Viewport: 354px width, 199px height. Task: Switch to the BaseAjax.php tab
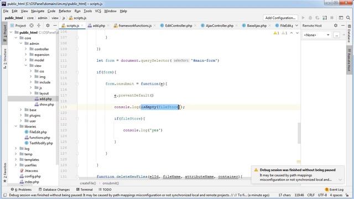click(x=257, y=26)
